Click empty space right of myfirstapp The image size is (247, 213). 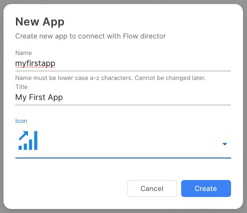(x=143, y=64)
